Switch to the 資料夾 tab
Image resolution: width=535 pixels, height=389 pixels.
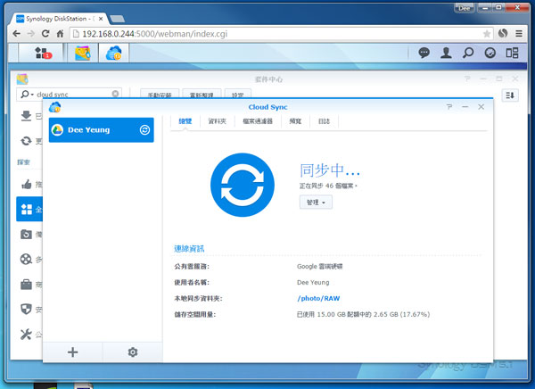point(217,120)
